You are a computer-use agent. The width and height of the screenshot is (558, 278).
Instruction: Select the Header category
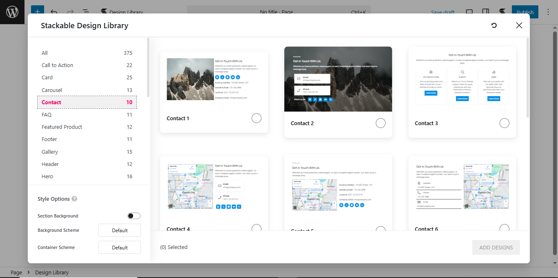point(87,164)
